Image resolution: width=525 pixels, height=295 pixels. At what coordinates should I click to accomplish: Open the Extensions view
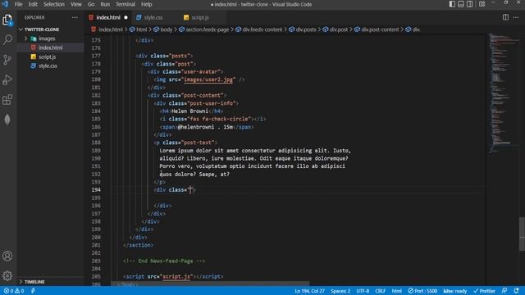(x=7, y=99)
